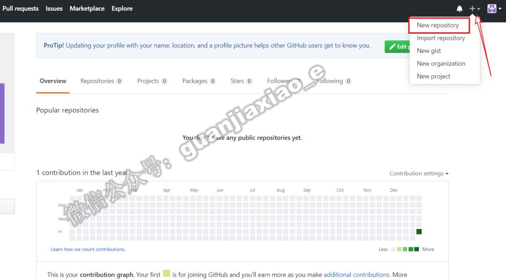Switch to the Projects tab
This screenshot has height=279, width=506.
coord(152,81)
